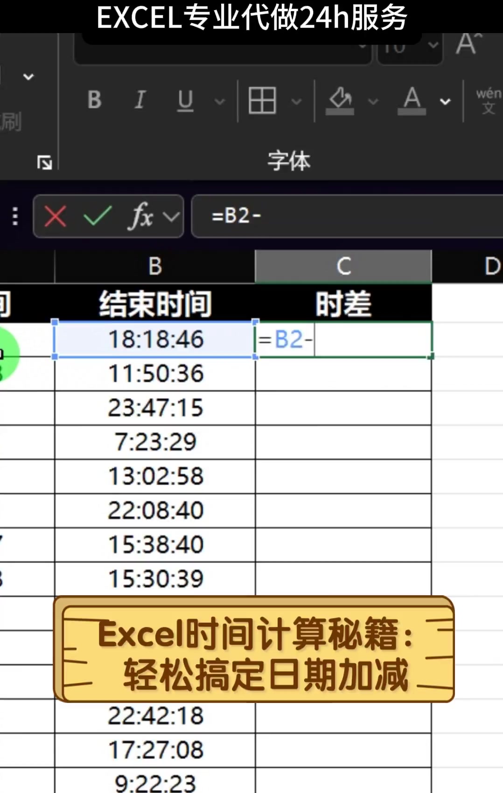Click the 结束时间 header cell
The image size is (503, 793).
point(155,304)
